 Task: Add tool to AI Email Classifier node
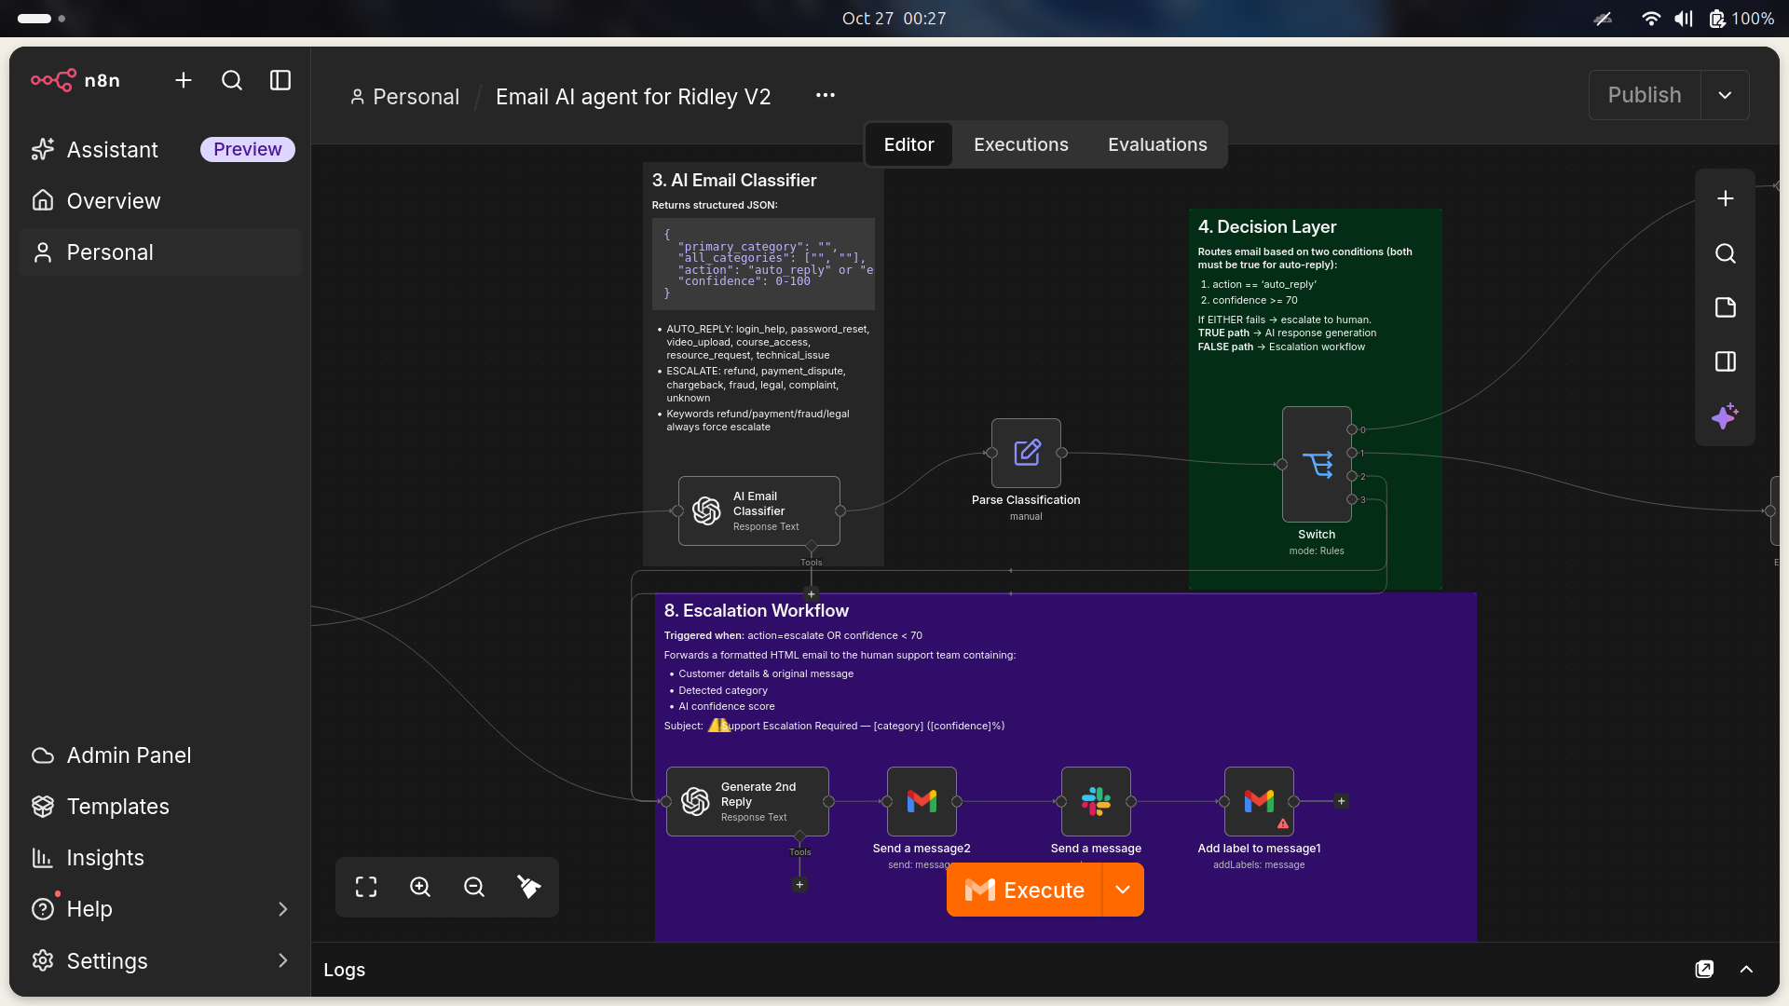[812, 594]
